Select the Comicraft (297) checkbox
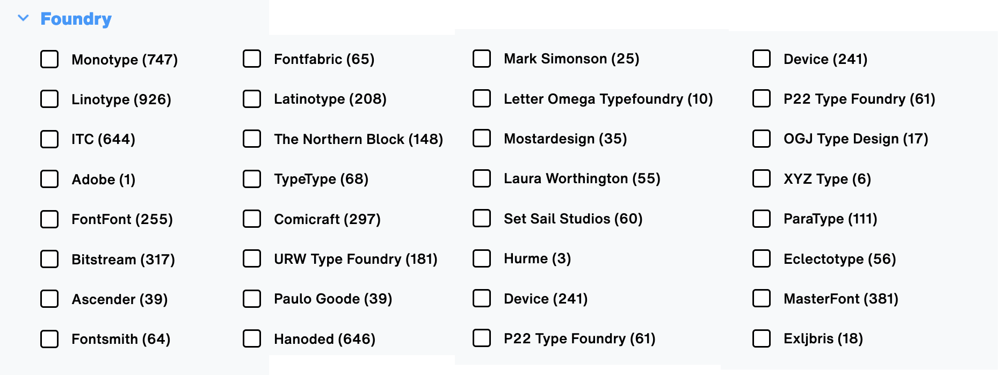The image size is (1000, 375). pos(252,219)
